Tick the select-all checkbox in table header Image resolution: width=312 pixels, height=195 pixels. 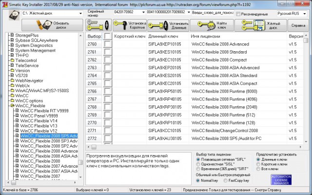107,36
